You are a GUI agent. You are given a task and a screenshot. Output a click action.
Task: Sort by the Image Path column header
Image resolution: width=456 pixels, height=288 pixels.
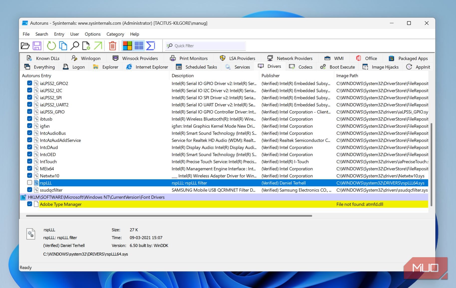[381, 76]
